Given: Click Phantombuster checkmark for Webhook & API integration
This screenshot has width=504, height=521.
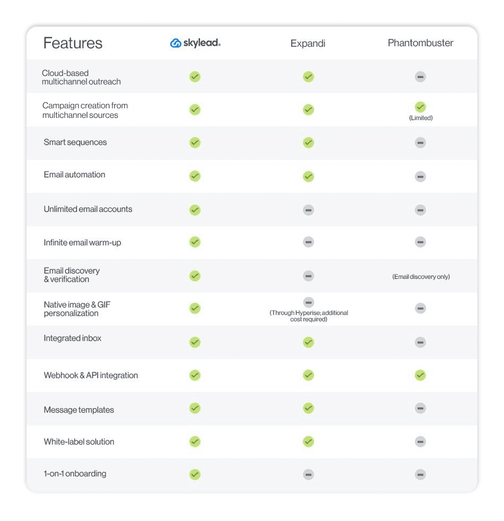Looking at the screenshot, I should (420, 375).
